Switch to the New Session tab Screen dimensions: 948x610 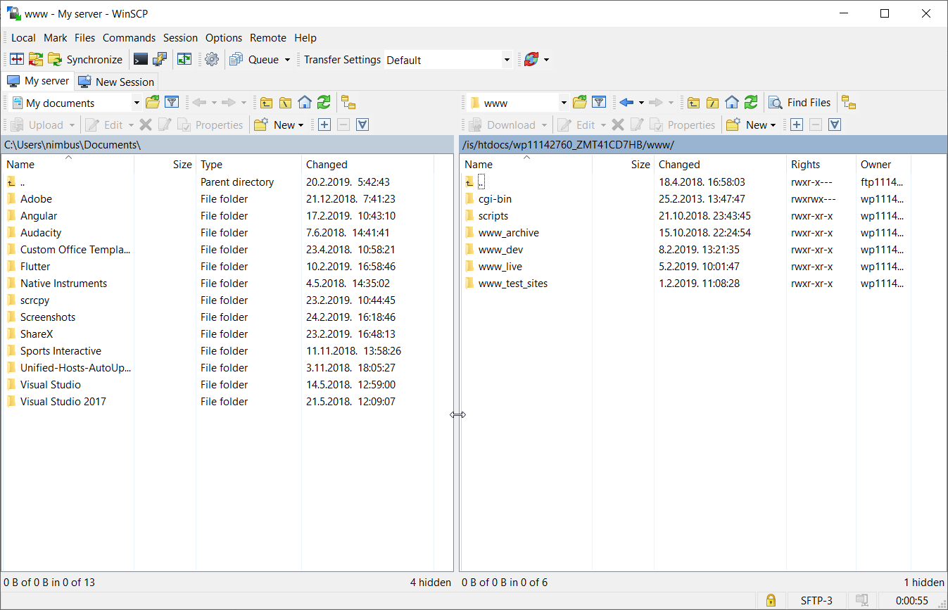(116, 82)
